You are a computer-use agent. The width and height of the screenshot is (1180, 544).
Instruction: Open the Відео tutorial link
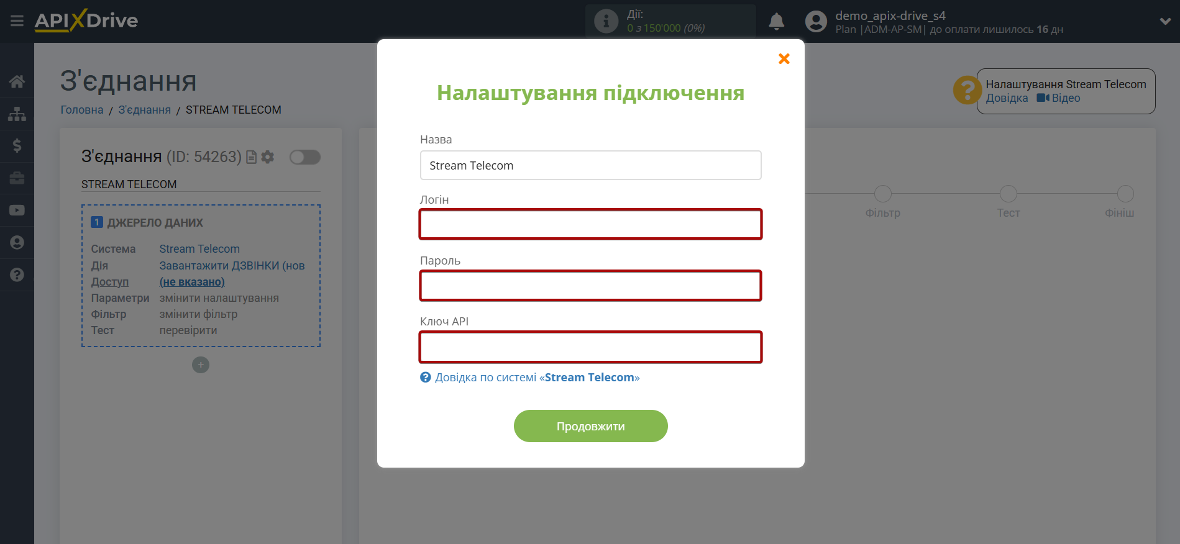(x=1059, y=98)
